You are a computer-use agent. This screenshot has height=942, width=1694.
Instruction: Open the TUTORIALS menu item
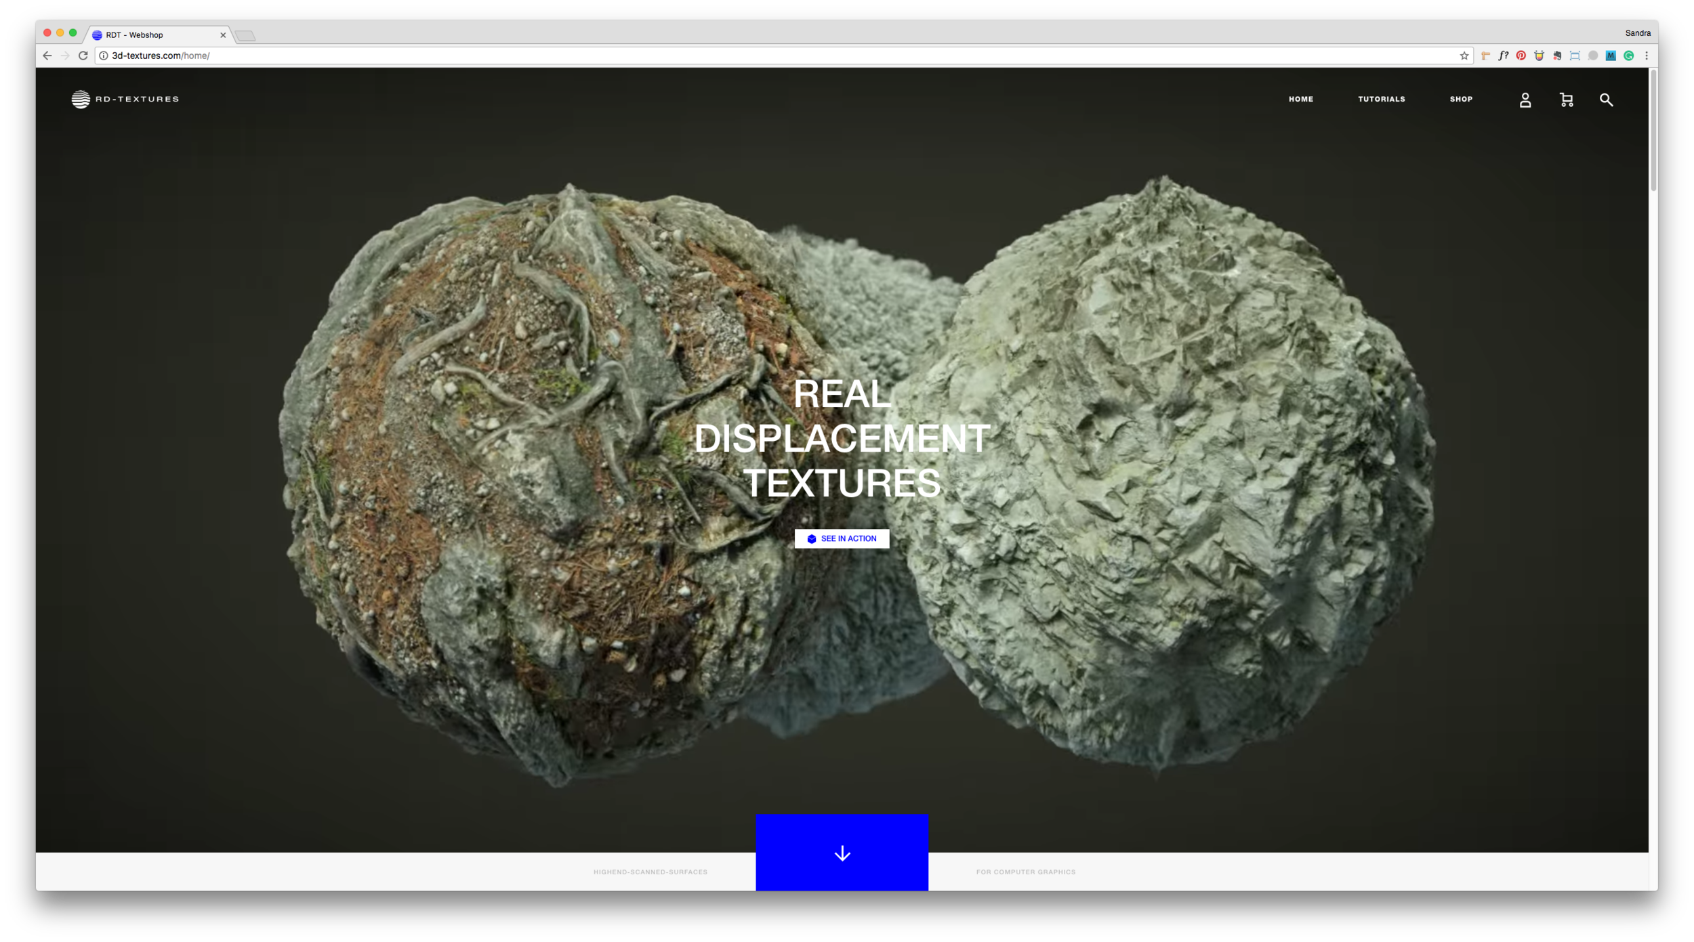(x=1381, y=100)
